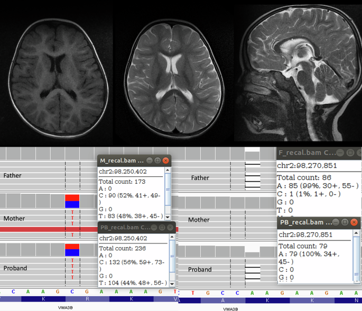Minimize the M_recal.bam popup window
Screen dimensions: 362x311
pos(150,160)
